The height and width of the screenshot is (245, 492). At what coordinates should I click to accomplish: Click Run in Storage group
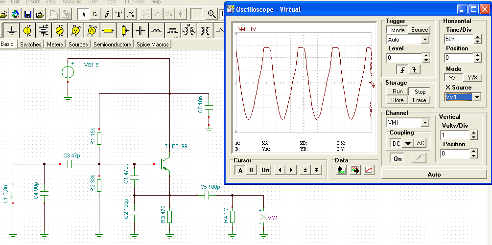pos(397,91)
